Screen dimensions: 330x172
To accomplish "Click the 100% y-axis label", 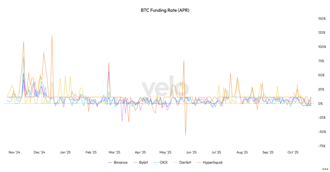I will 321,47.
